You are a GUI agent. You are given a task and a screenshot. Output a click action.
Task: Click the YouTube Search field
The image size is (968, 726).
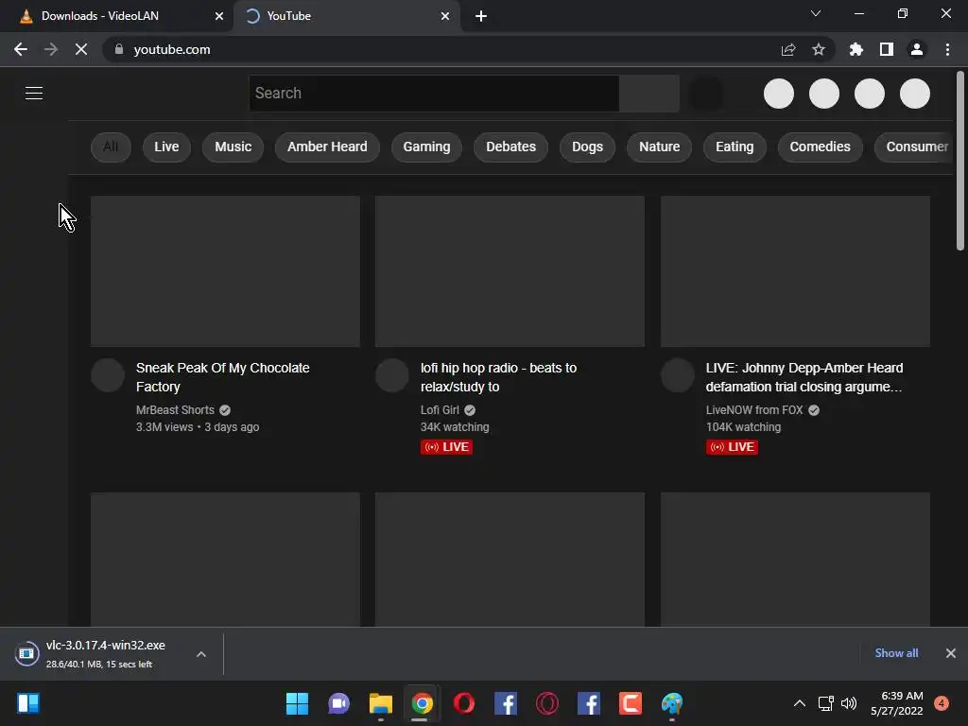[x=434, y=94]
